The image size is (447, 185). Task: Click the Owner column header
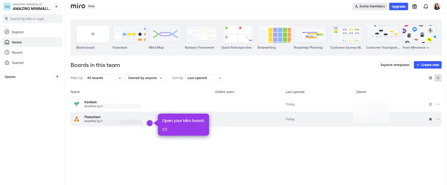[x=361, y=92]
